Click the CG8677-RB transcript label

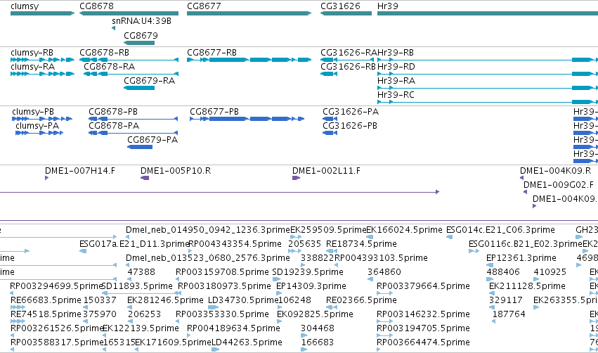click(212, 53)
